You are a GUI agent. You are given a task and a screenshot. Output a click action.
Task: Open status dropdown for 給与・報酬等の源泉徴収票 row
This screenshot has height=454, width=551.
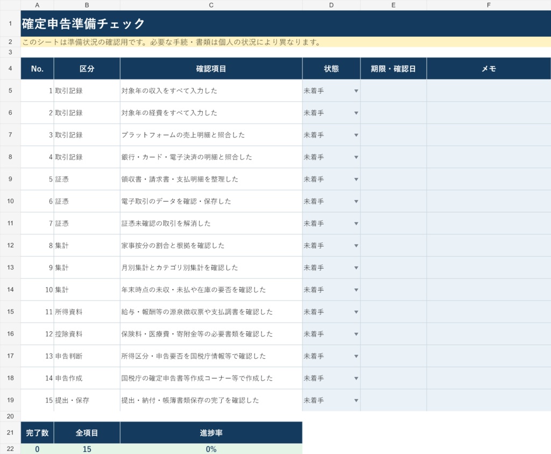(356, 312)
